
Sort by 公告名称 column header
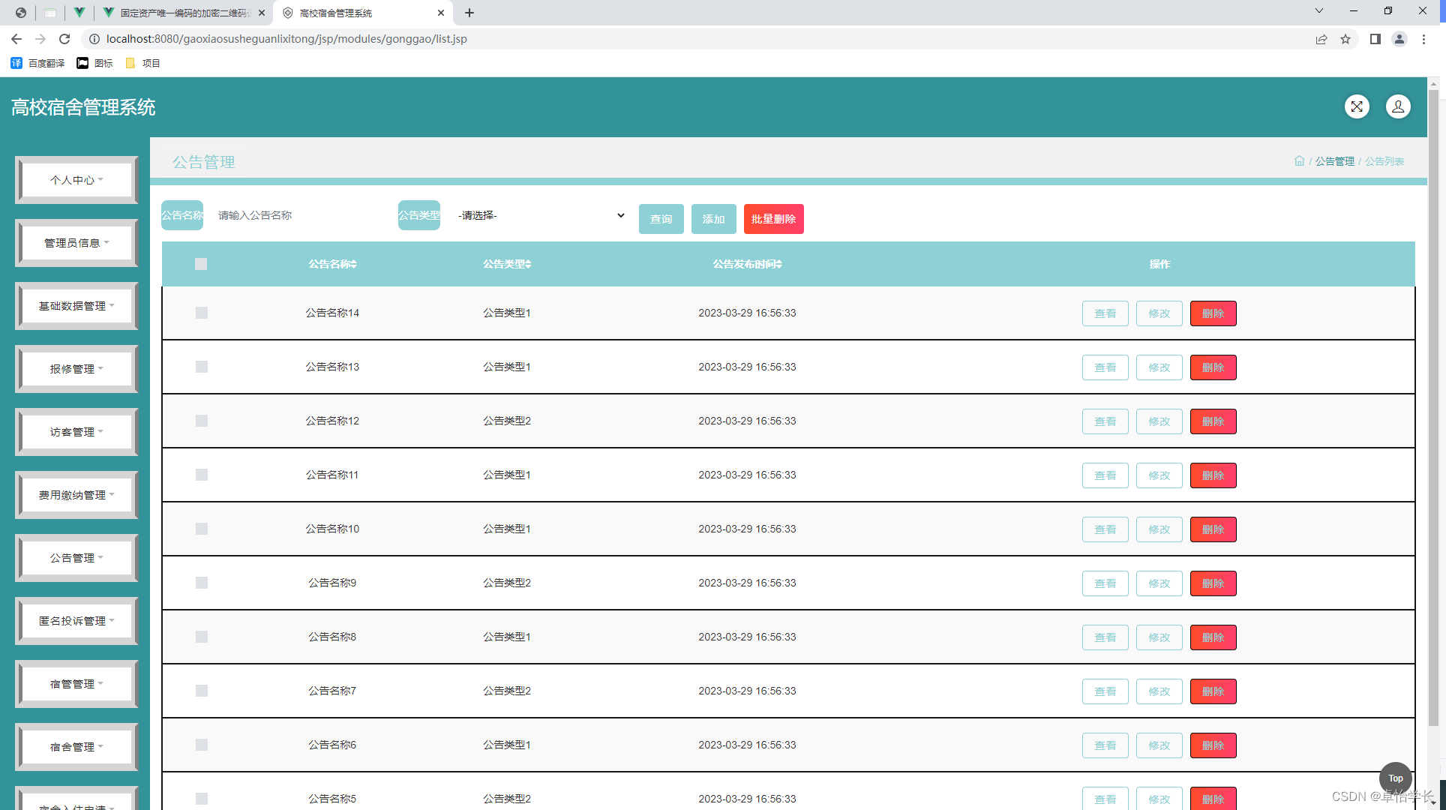332,264
